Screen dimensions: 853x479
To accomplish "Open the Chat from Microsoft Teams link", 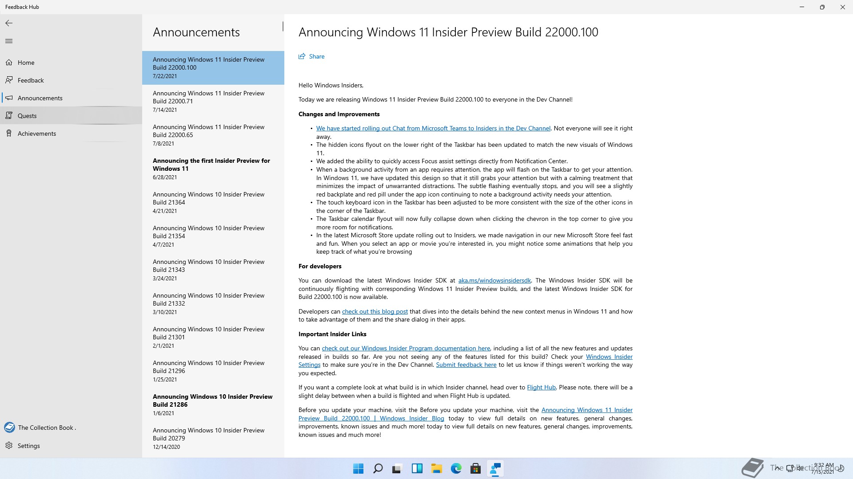I will [433, 129].
